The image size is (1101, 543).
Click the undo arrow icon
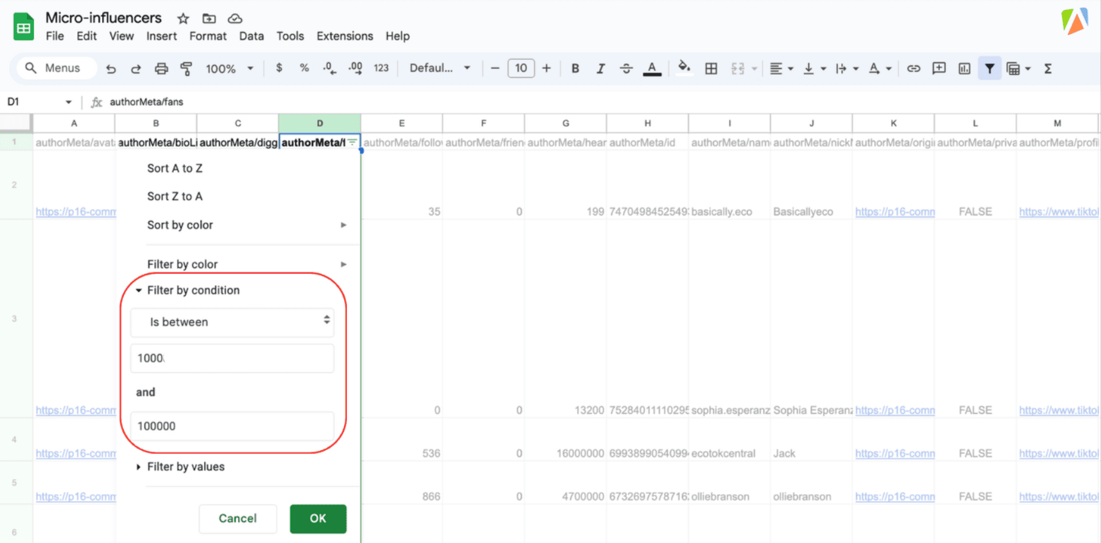tap(111, 69)
